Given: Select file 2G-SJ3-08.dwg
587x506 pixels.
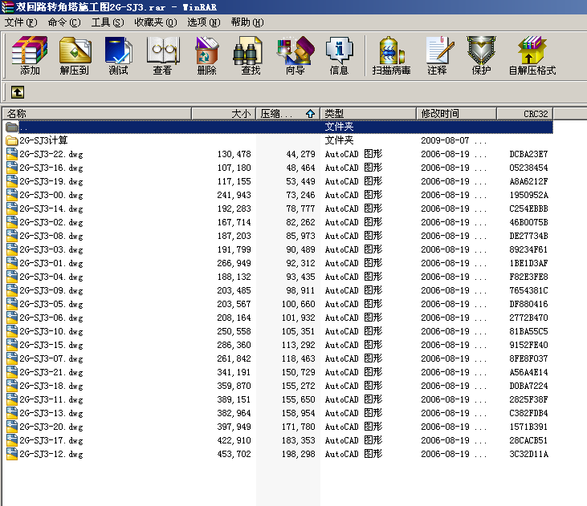Looking at the screenshot, I should [279, 236].
